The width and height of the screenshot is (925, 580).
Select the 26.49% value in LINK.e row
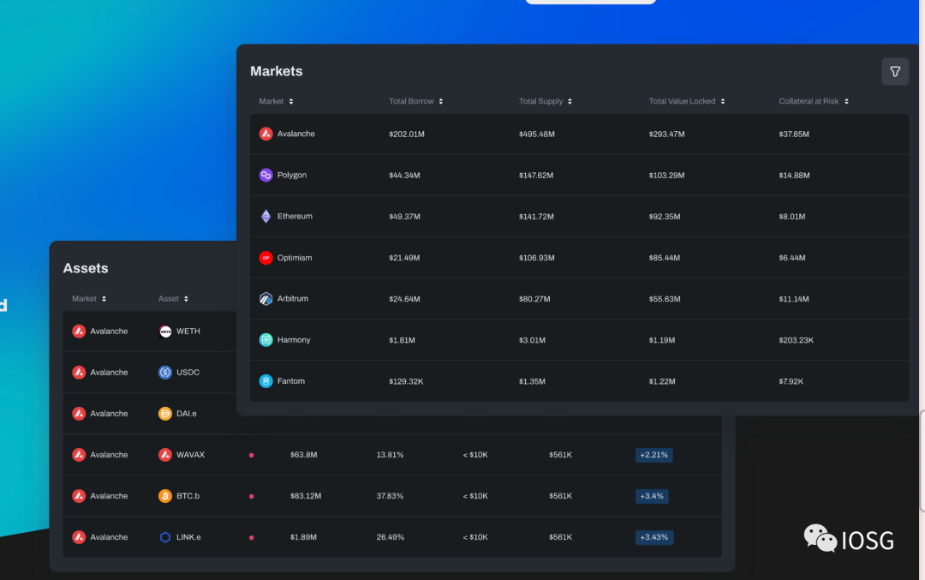coord(391,537)
